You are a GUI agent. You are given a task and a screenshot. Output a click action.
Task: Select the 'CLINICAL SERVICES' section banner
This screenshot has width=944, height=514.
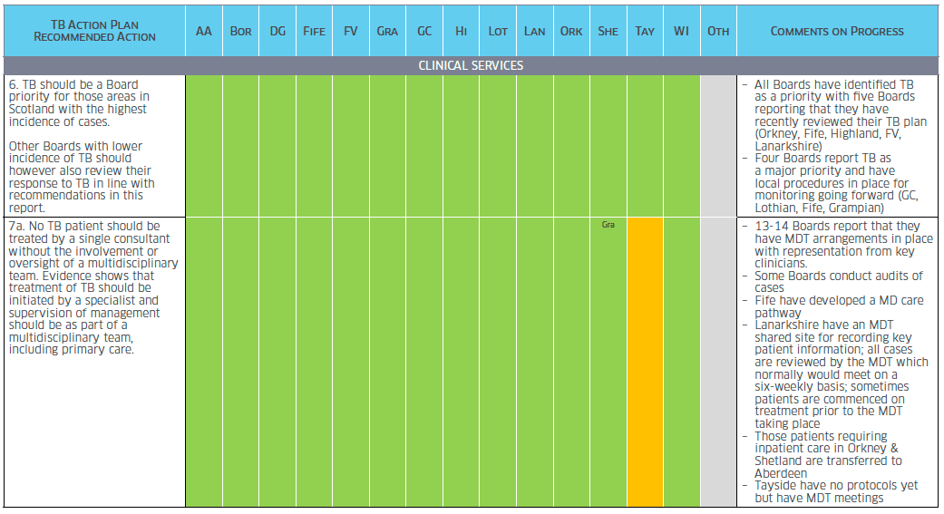click(471, 65)
